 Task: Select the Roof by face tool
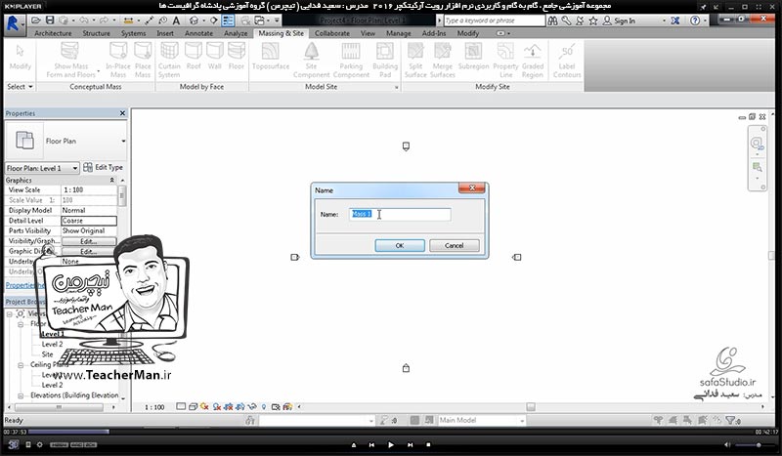click(x=194, y=56)
